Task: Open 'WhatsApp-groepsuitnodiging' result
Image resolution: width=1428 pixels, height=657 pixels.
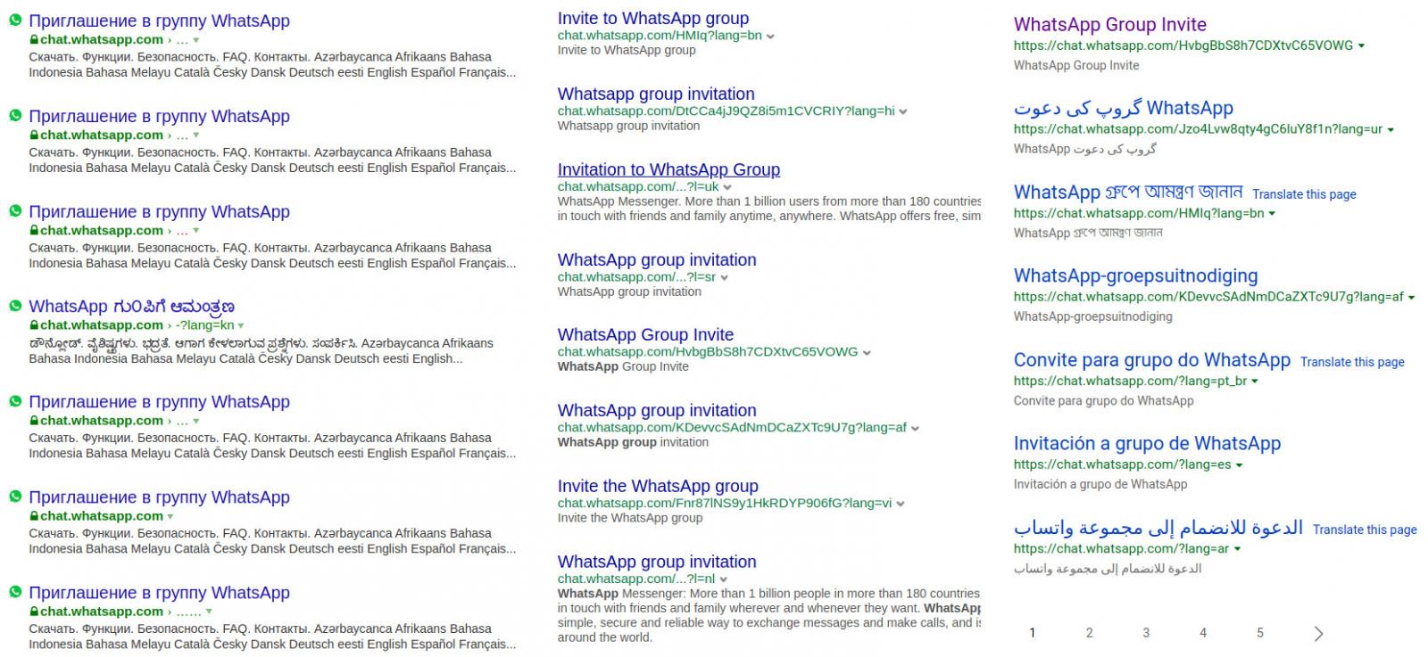Action: click(1136, 275)
